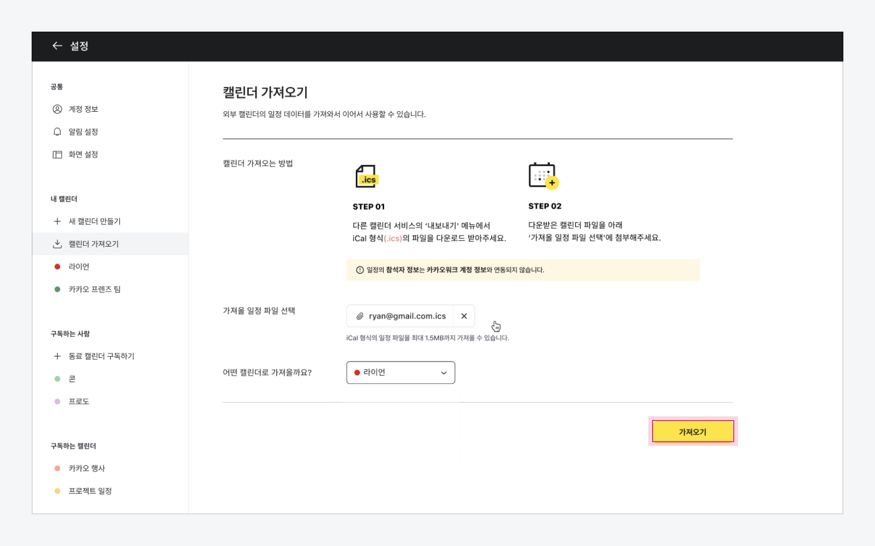Select 카카오 프렌즈 팀 calendar

point(94,289)
